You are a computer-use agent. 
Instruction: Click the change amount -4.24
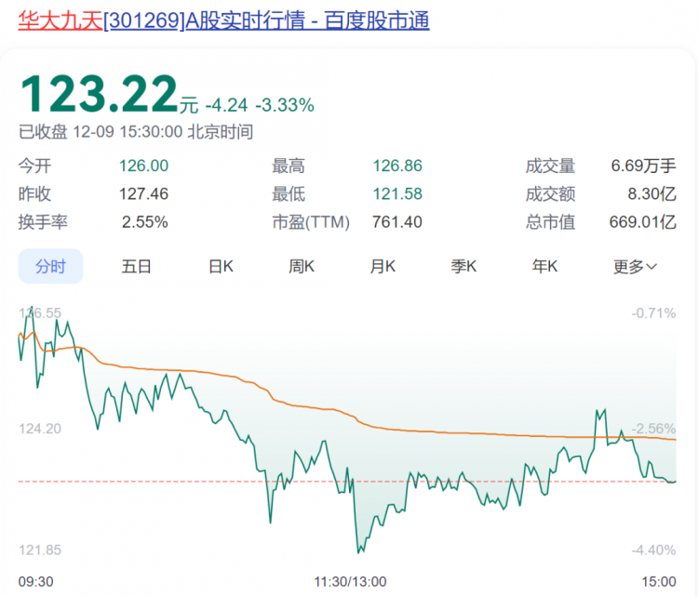click(226, 105)
